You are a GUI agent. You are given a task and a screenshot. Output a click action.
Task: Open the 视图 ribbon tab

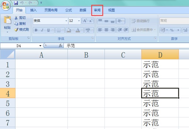coord(112,10)
